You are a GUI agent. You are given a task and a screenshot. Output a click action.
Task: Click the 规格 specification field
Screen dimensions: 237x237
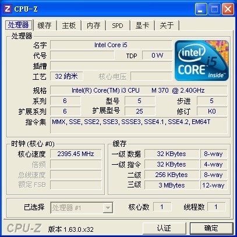(x=139, y=90)
